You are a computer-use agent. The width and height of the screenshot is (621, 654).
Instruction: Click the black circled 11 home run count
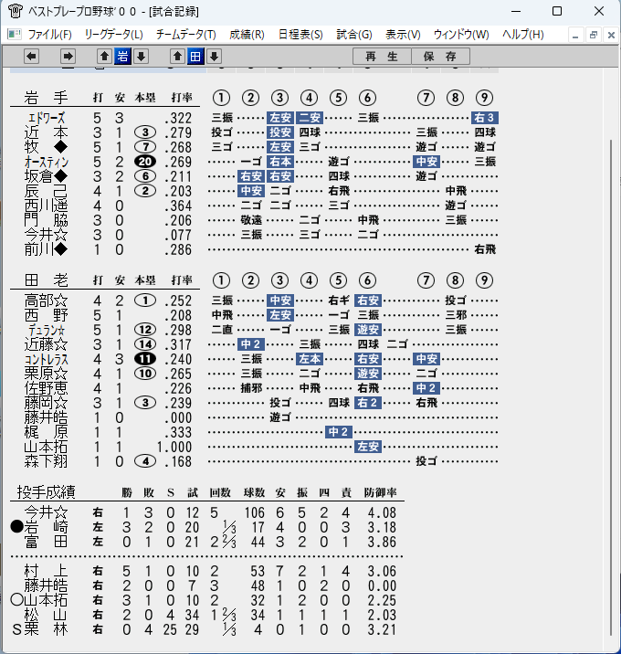(145, 359)
